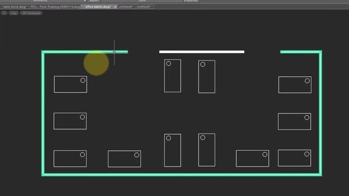The height and width of the screenshot is (196, 349).
Task: Open the viewport [-] controls menu
Action: coord(4,13)
